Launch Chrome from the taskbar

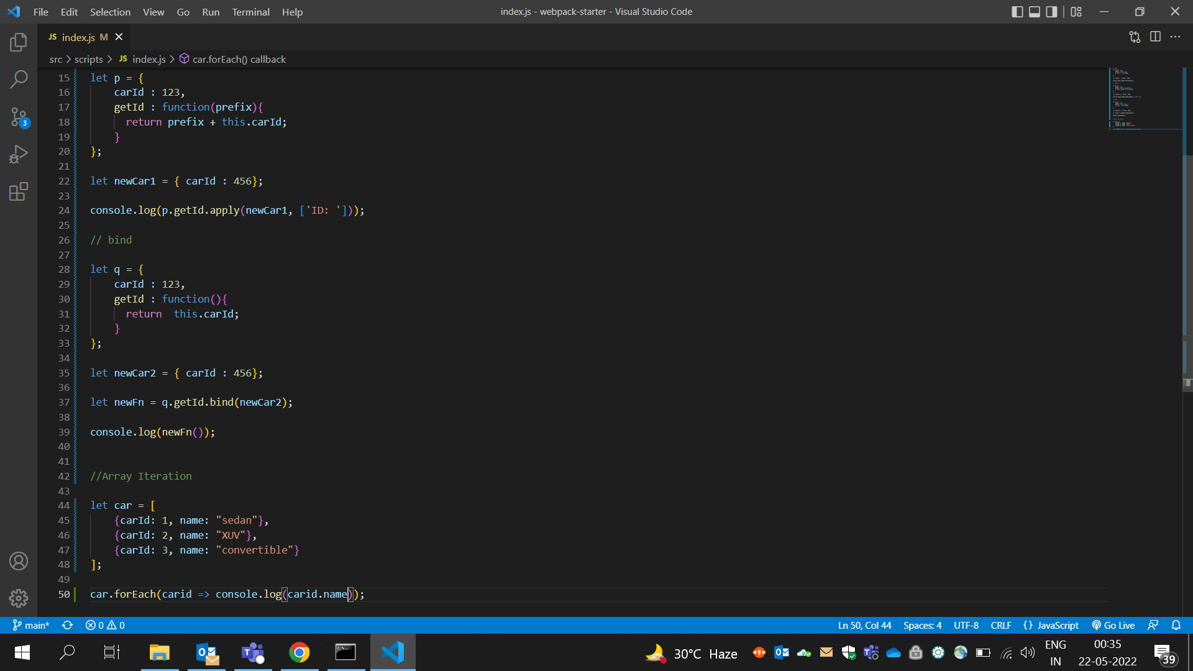299,652
